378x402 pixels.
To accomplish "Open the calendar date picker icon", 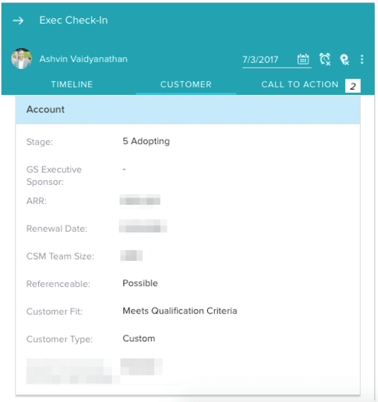I will click(x=303, y=59).
